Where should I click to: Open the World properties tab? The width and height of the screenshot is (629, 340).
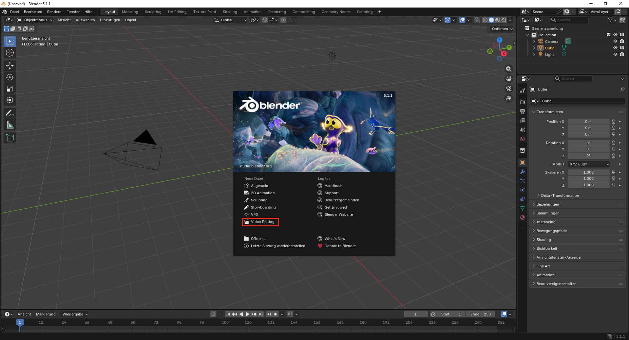click(523, 139)
